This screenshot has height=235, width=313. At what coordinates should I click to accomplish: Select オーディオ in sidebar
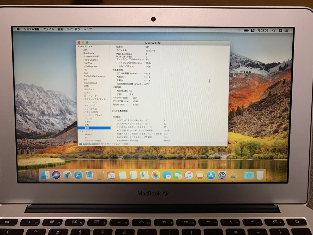(x=89, y=89)
